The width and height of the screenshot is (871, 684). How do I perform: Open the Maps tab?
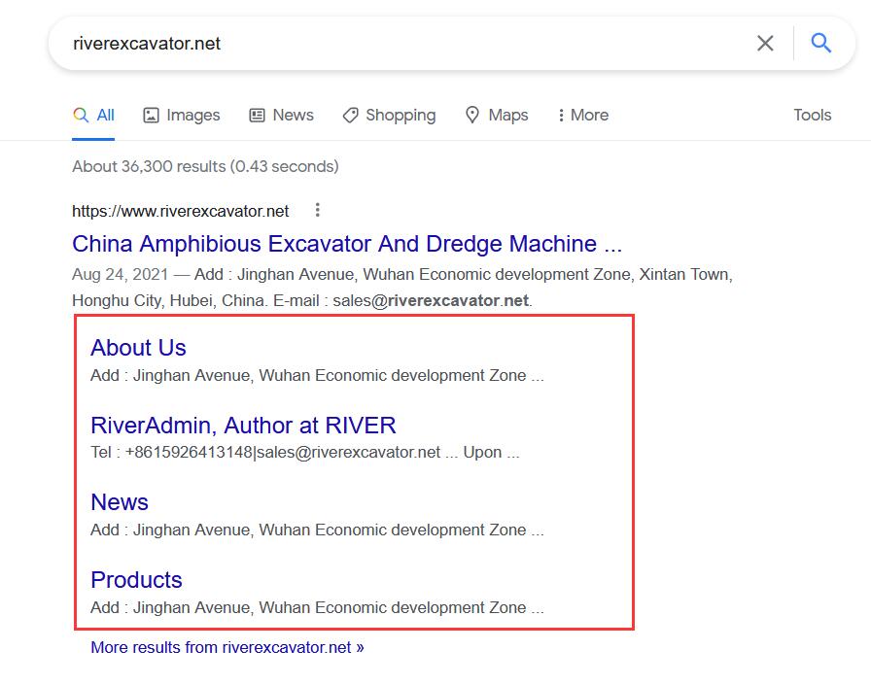point(496,115)
